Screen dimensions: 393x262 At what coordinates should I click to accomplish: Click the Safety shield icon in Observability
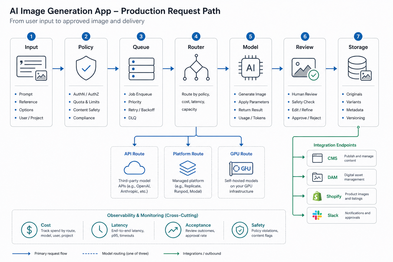240,230
